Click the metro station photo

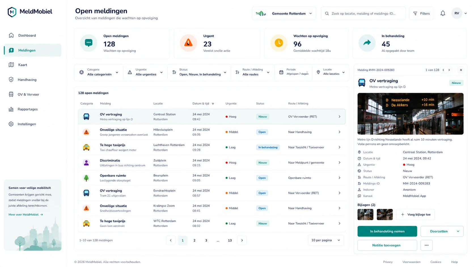[x=410, y=114]
